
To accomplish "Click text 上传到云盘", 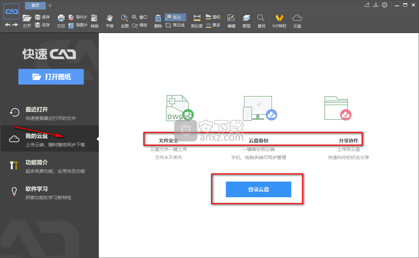I will coord(349,149).
